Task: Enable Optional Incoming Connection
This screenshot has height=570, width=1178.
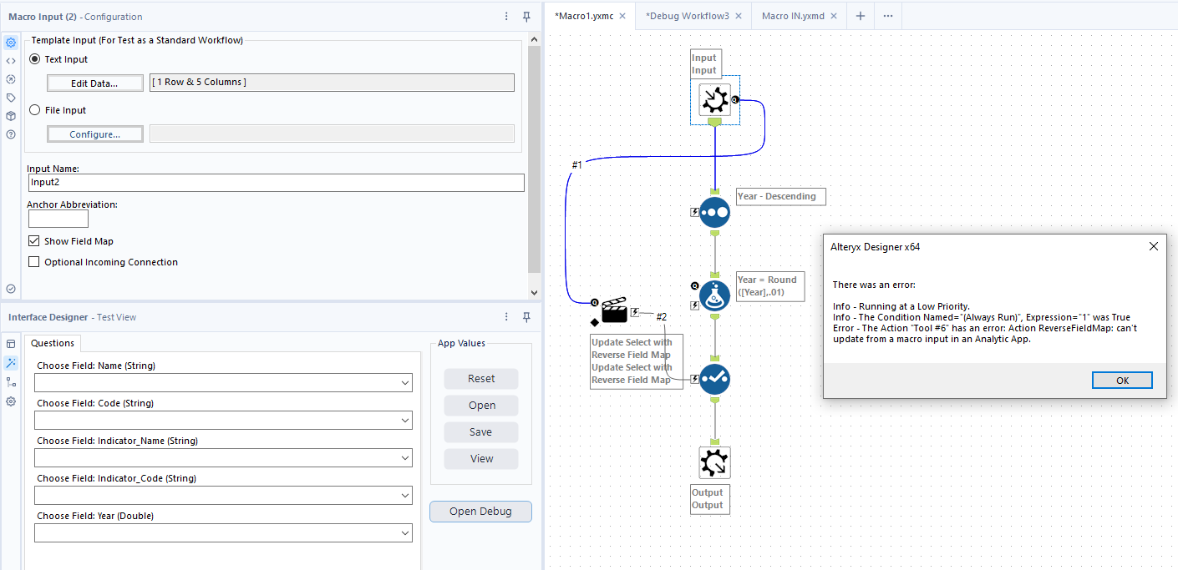Action: (x=34, y=261)
